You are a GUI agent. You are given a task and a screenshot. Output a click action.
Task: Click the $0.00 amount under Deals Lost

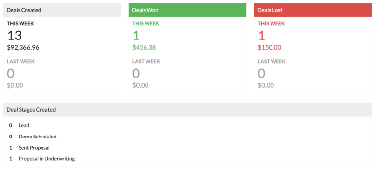click(x=266, y=85)
